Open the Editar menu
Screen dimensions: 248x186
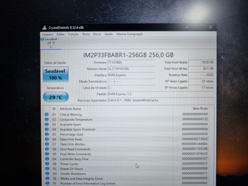click(61, 34)
